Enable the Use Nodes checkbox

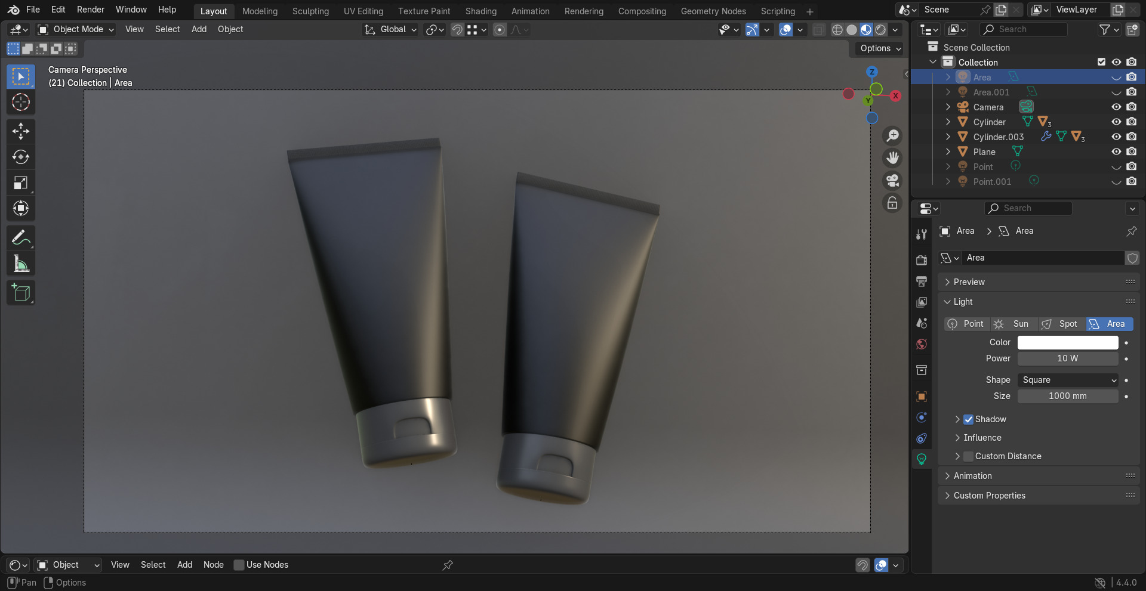pos(239,565)
